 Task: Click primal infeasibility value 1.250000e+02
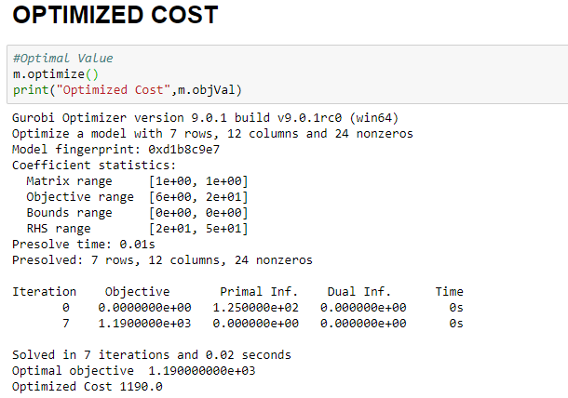[x=256, y=308]
